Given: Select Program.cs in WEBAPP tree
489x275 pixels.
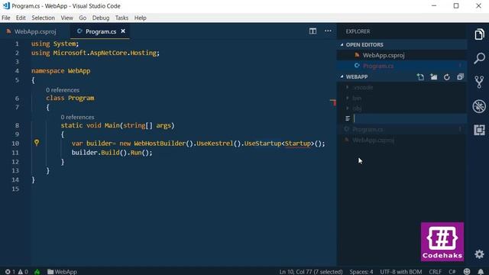Looking at the screenshot, I should tap(403, 129).
